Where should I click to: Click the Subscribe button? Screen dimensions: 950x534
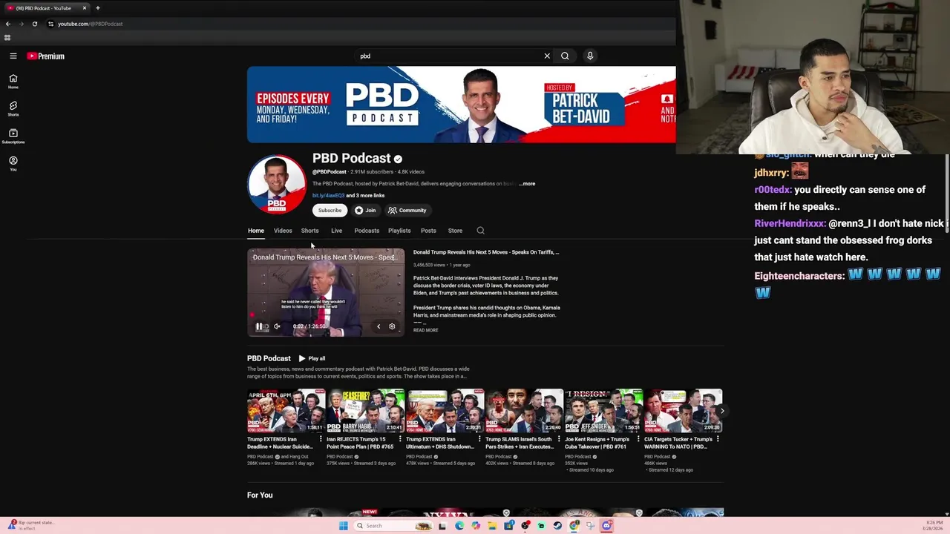(330, 210)
